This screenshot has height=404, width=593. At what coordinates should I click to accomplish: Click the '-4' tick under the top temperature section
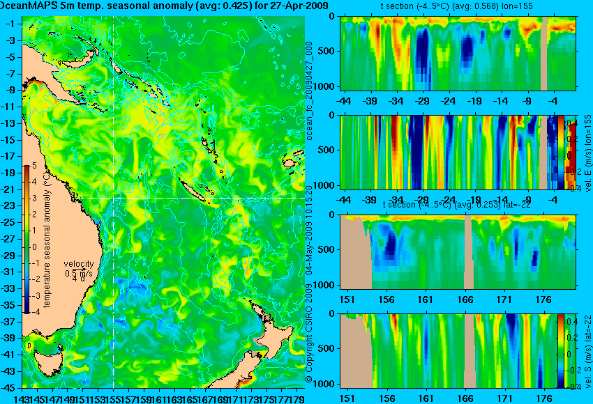553,101
